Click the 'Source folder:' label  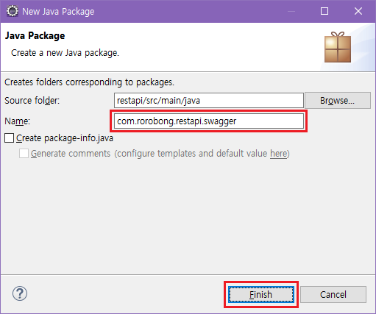point(32,101)
